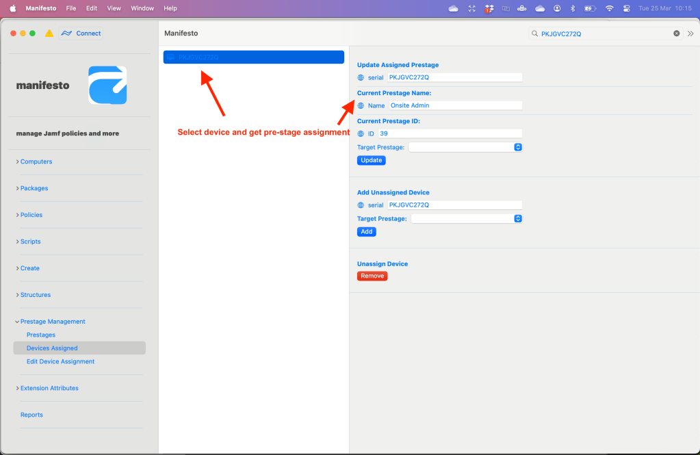Click the Manifesto app logo in the sidebar
The image size is (700, 455).
[107, 86]
